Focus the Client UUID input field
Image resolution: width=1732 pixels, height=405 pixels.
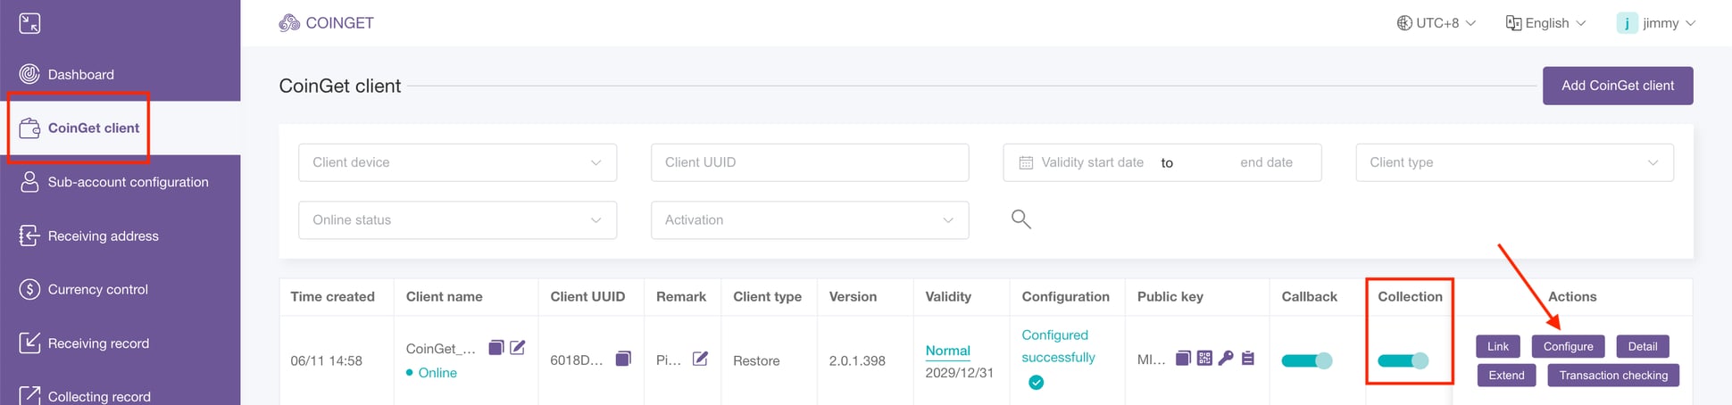tap(810, 162)
